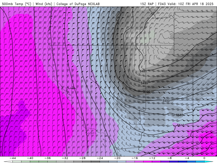Click the -32 color scale label
This screenshot has width=217, height=163.
(65, 158)
